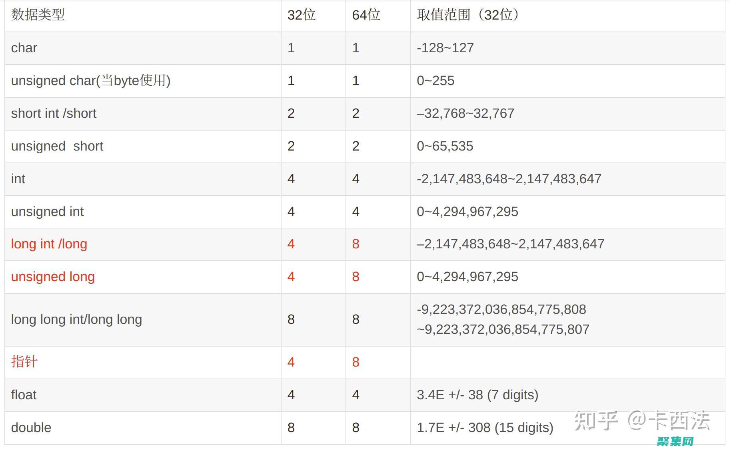Click the '知乎 @卡西法' watermark
The image size is (729, 450).
[x=642, y=420]
